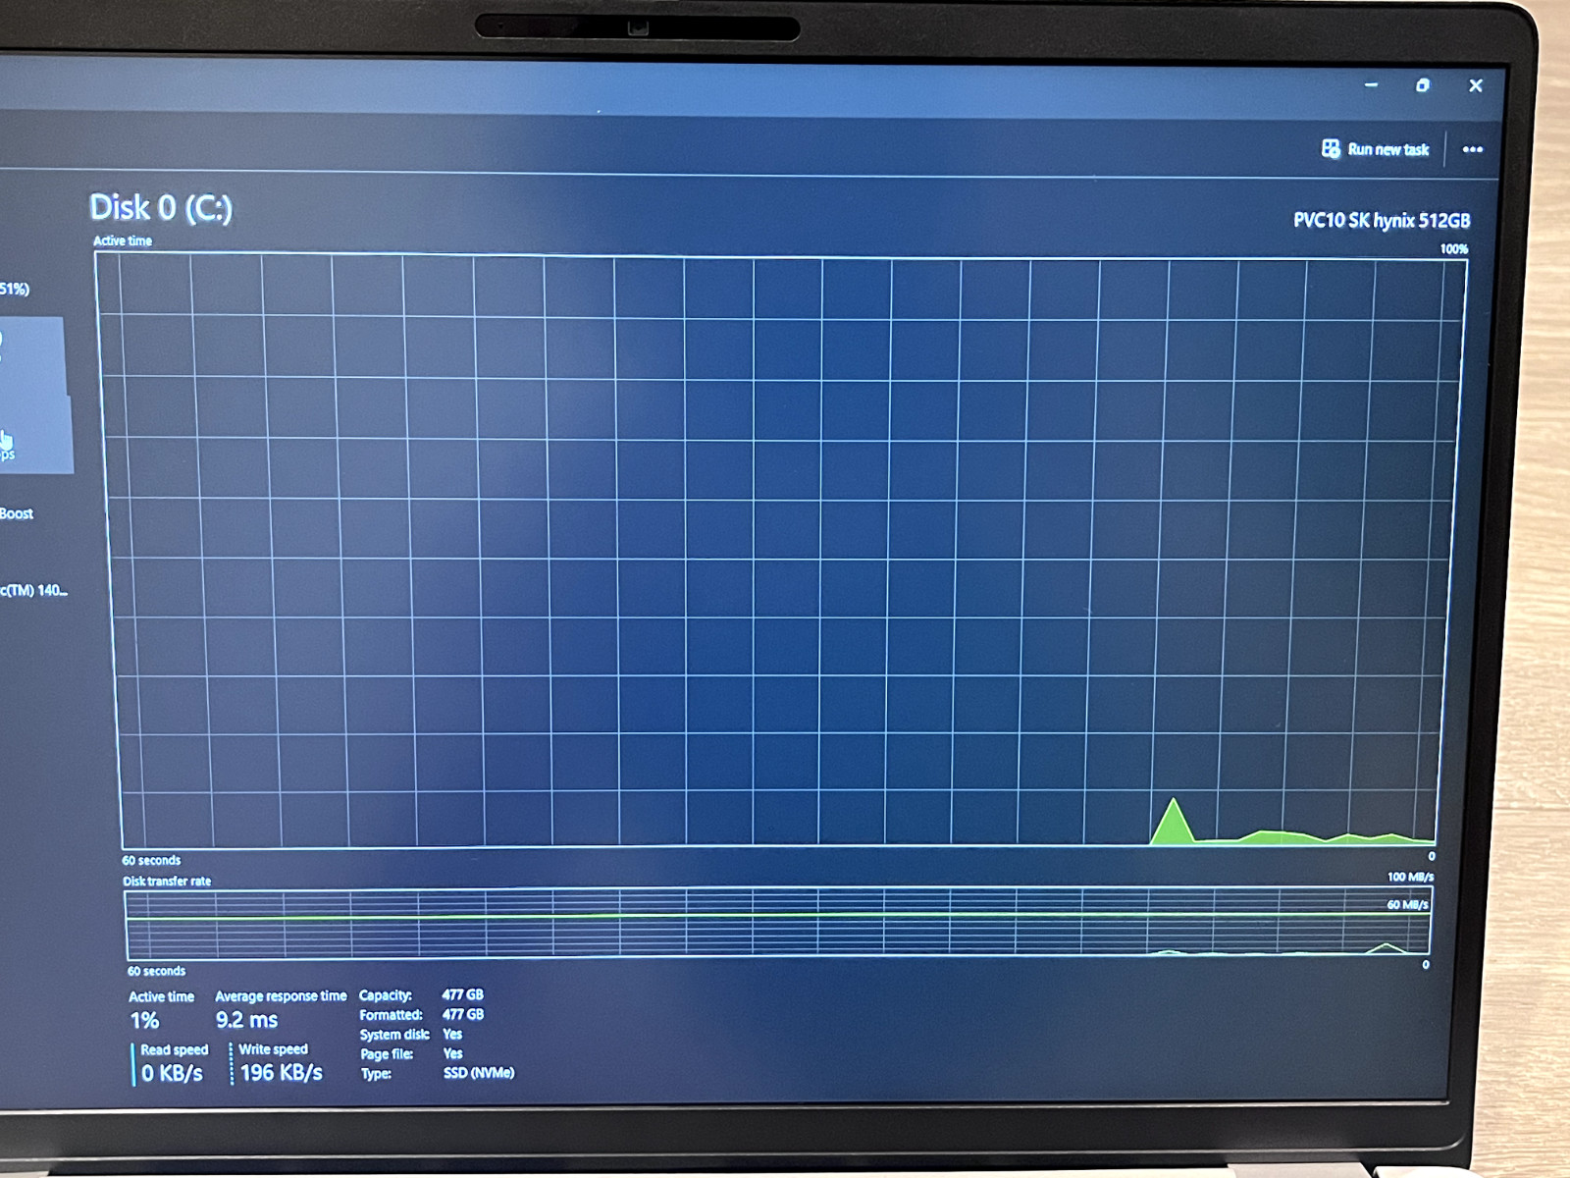Click the Disk transfer rate graph
Image resolution: width=1570 pixels, height=1178 pixels.
777,923
